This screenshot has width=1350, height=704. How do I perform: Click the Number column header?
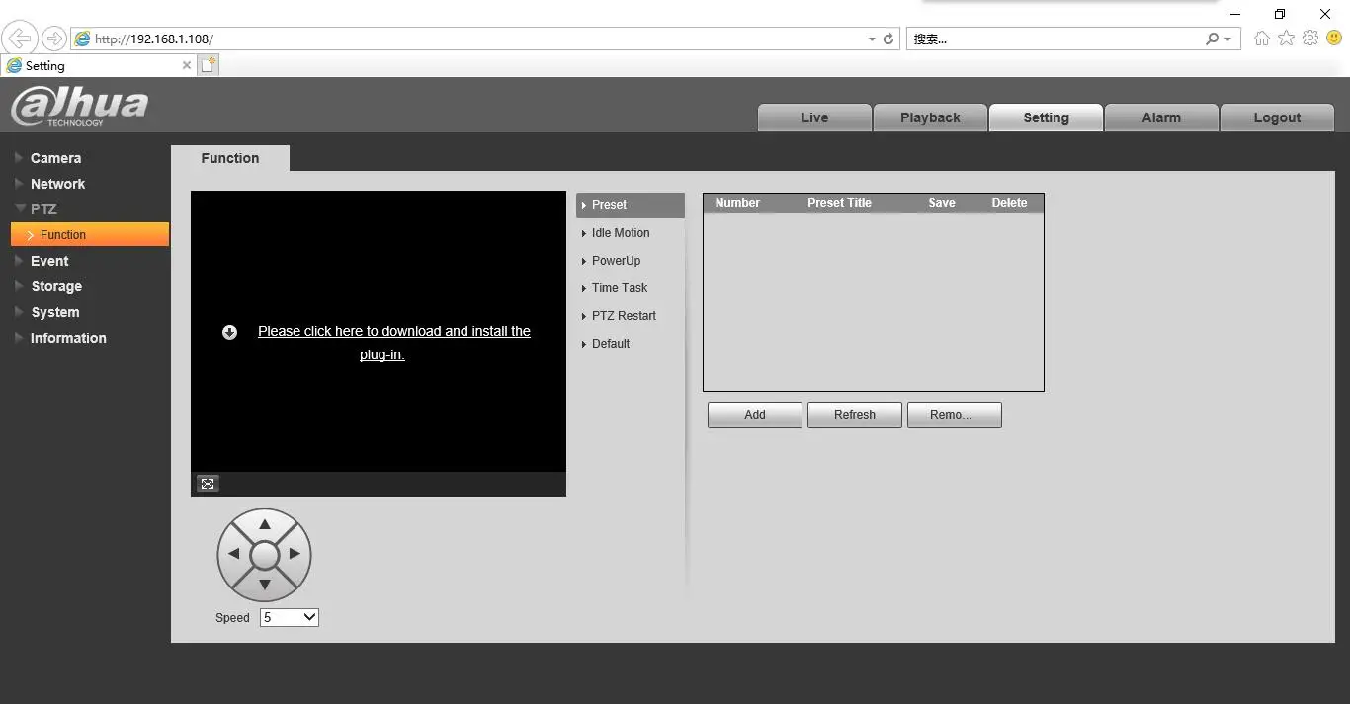(x=737, y=203)
